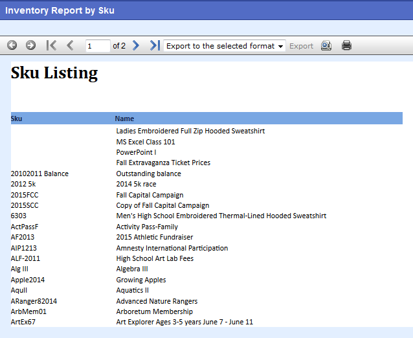Click the '2015FCC' sku
The width and height of the screenshot is (413, 338).
click(x=25, y=195)
